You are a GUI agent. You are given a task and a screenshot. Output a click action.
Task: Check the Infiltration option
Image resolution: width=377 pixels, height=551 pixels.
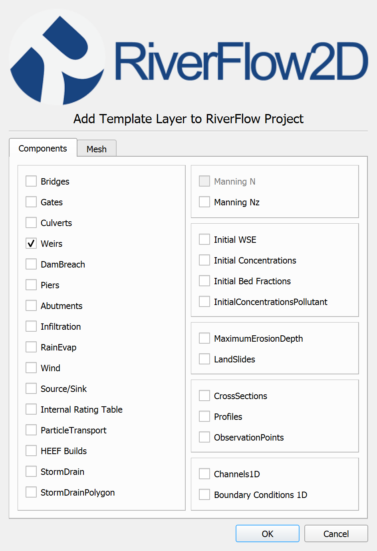pyautogui.click(x=31, y=327)
